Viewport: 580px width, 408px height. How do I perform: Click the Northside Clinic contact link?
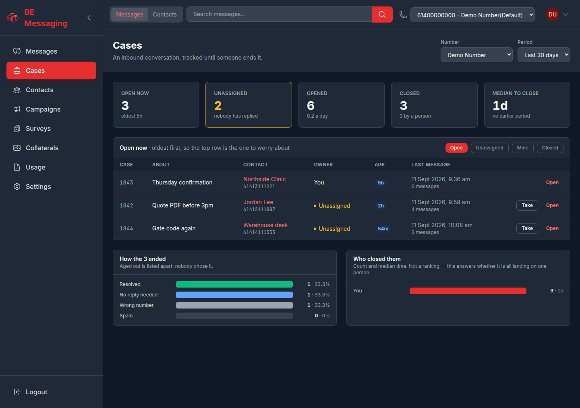coord(264,179)
